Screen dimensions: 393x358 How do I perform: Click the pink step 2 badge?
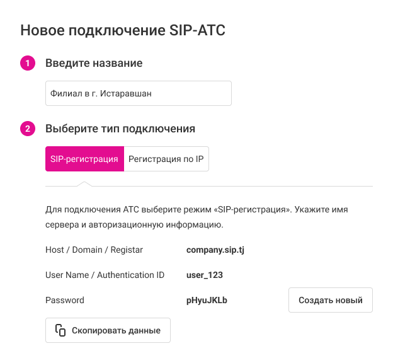28,129
